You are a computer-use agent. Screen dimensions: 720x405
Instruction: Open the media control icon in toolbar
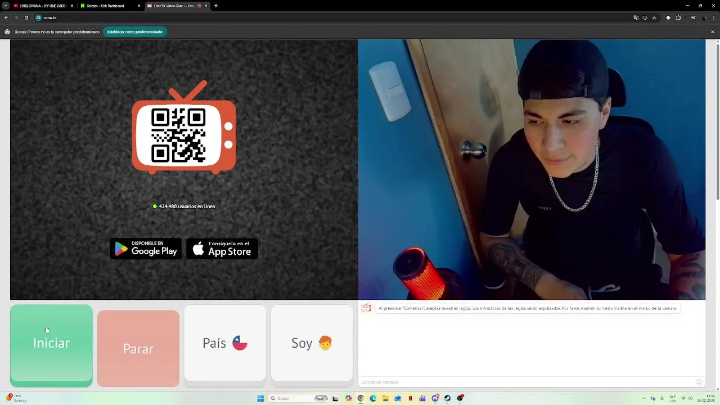point(694,17)
